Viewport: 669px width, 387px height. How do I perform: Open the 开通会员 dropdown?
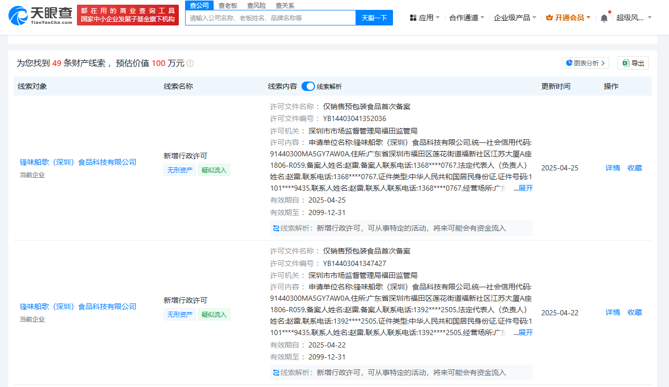pos(568,18)
